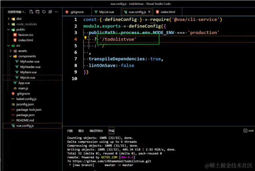Select vue.config.js in the file tree
Viewport: 255px width, 171px height.
(x=33, y=125)
